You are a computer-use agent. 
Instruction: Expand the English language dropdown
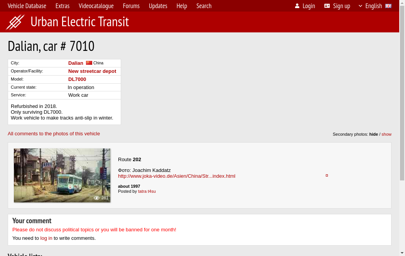[370, 6]
